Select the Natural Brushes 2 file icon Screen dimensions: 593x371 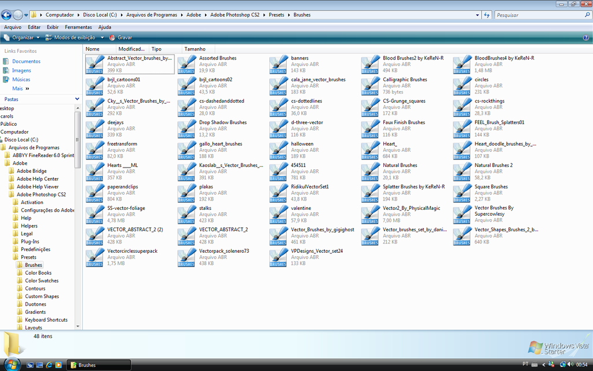[x=462, y=172]
